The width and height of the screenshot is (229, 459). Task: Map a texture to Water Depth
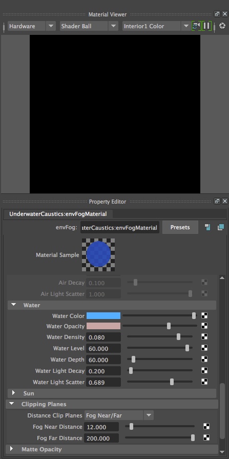click(x=204, y=359)
